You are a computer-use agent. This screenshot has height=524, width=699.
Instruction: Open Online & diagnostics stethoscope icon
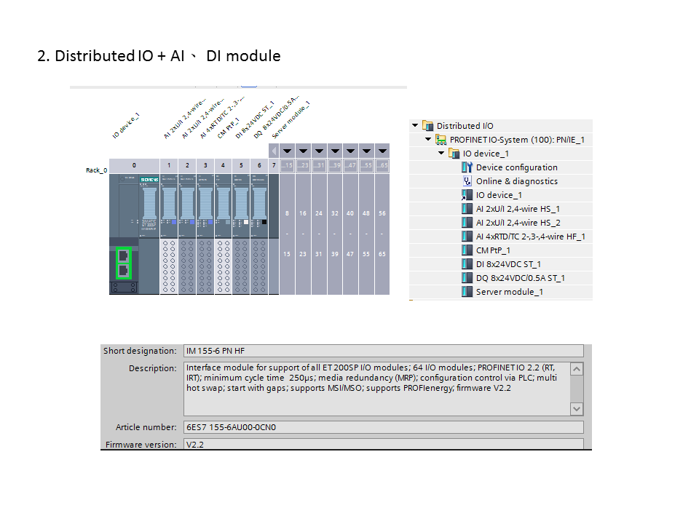click(467, 181)
